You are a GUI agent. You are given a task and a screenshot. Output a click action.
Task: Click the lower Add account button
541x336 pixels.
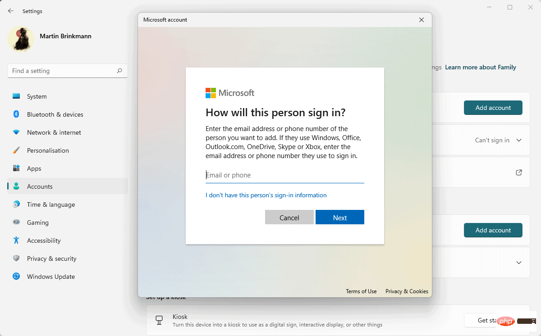click(x=493, y=230)
